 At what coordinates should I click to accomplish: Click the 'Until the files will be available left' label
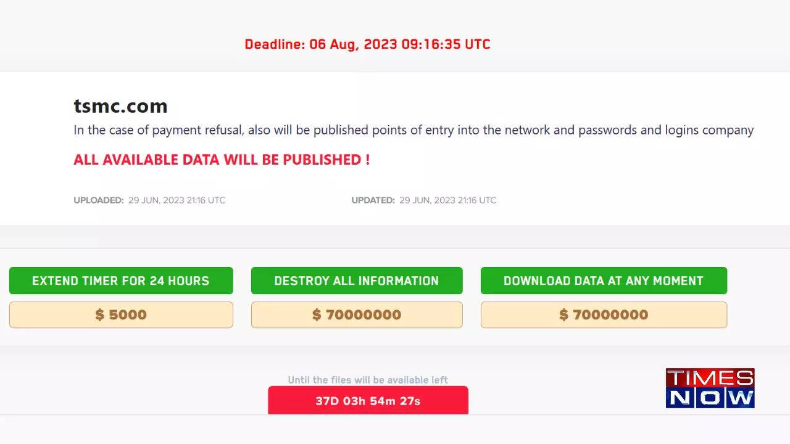point(368,380)
